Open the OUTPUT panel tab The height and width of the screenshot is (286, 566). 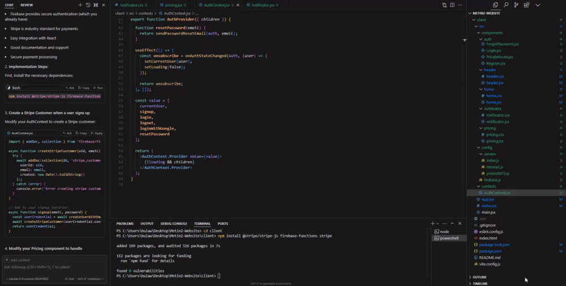tap(147, 224)
